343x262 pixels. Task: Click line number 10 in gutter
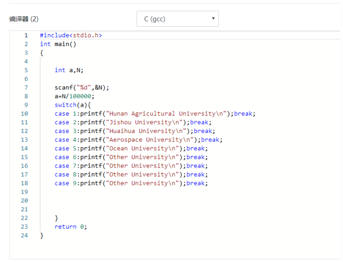pos(24,114)
